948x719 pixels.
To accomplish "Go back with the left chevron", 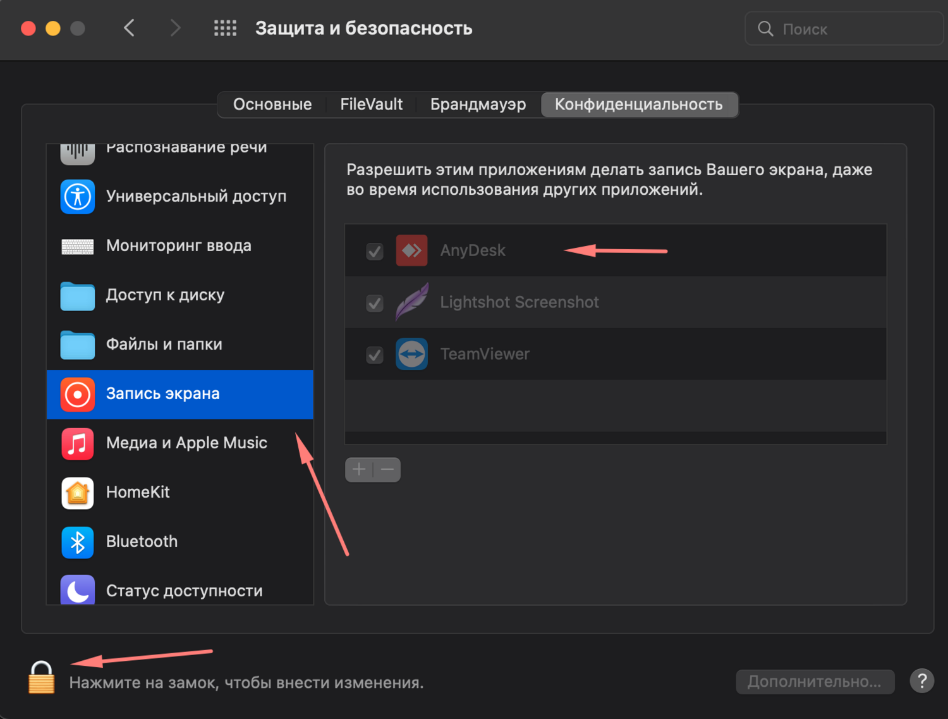I will click(x=130, y=28).
